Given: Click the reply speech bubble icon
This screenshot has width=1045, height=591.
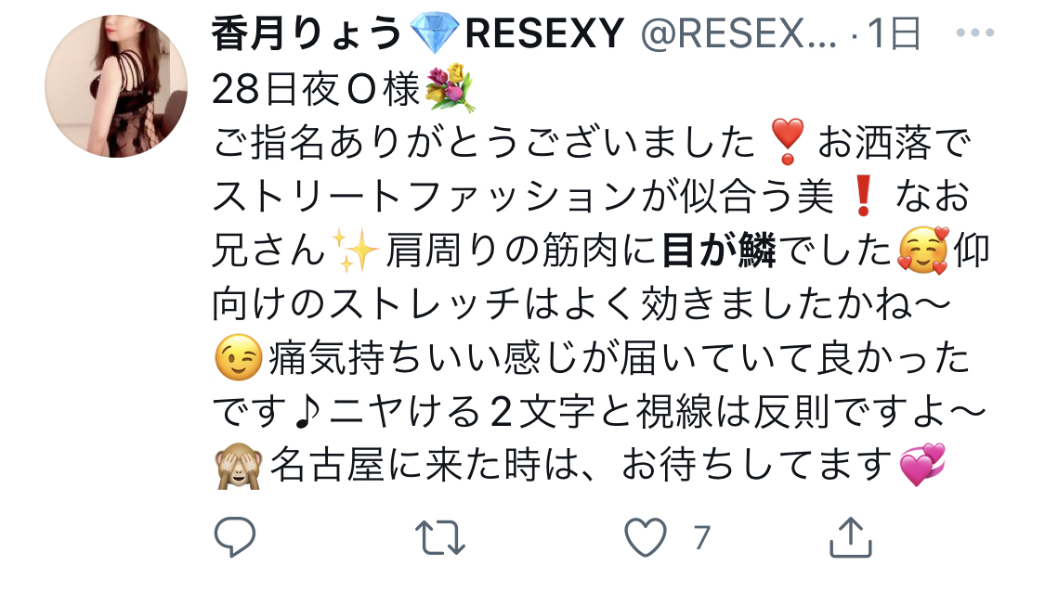Looking at the screenshot, I should pos(235,536).
